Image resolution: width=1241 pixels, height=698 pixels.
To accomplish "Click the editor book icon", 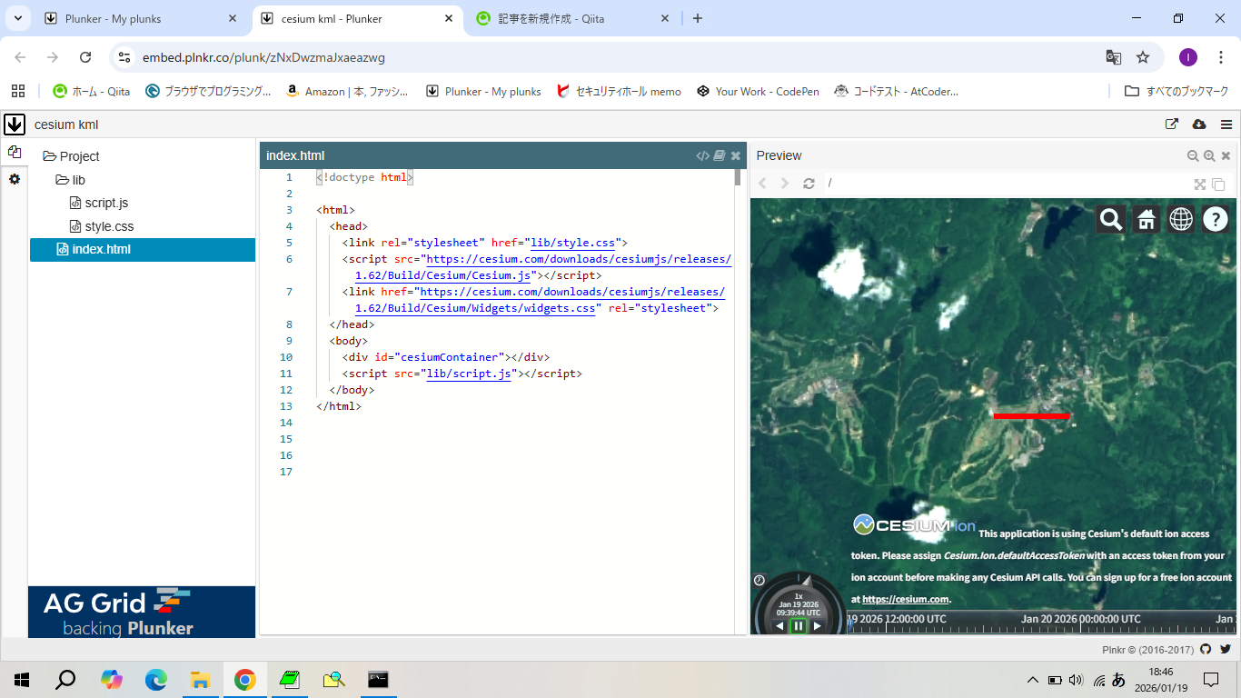I will click(x=720, y=155).
